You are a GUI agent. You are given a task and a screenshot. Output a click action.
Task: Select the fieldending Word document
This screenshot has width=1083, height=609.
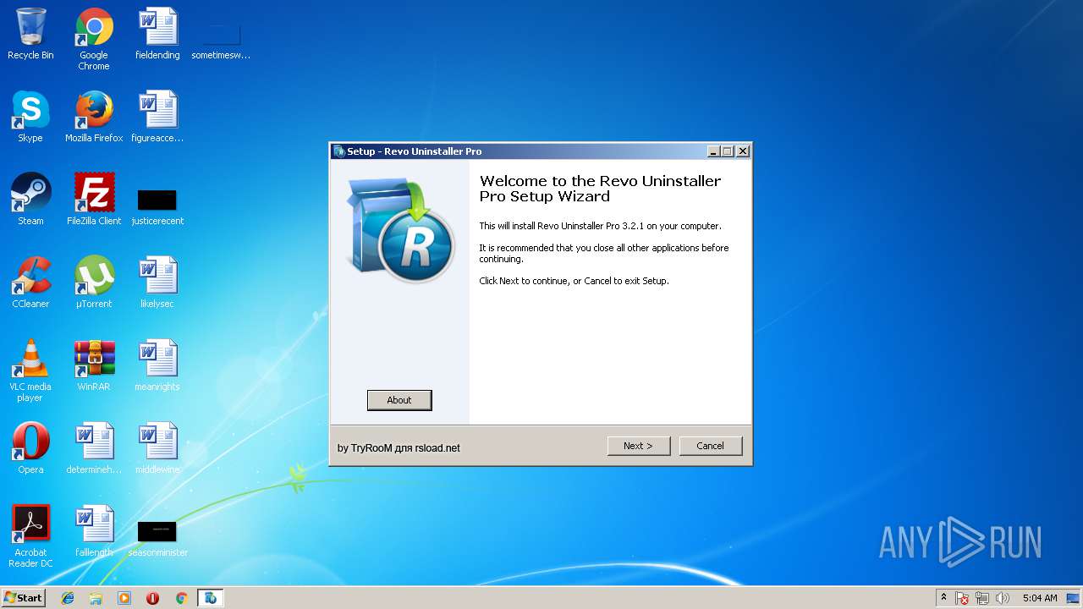pyautogui.click(x=157, y=34)
